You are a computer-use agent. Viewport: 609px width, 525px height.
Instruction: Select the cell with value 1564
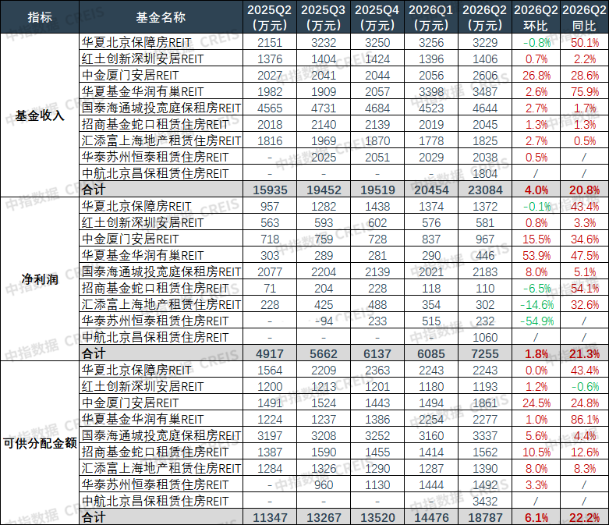(x=270, y=370)
